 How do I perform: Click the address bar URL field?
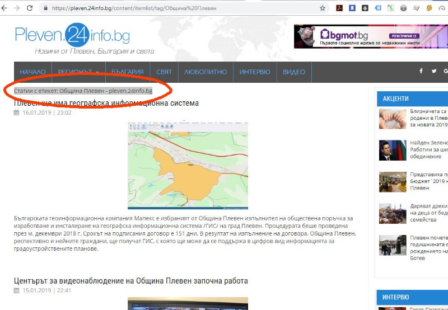[x=183, y=8]
